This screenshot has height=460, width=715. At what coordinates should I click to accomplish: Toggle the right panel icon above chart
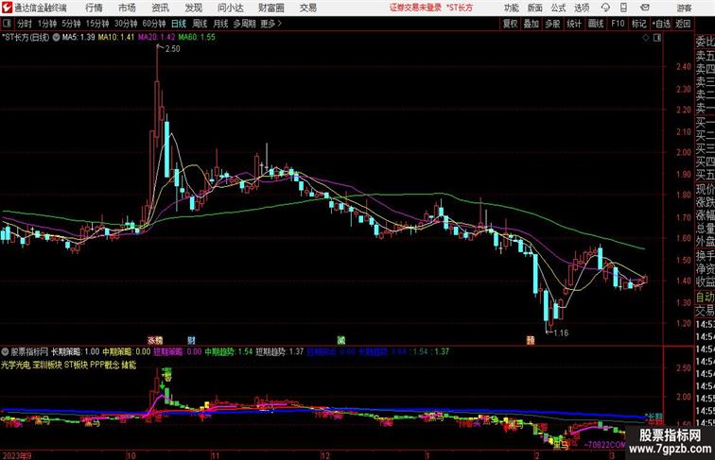657,39
